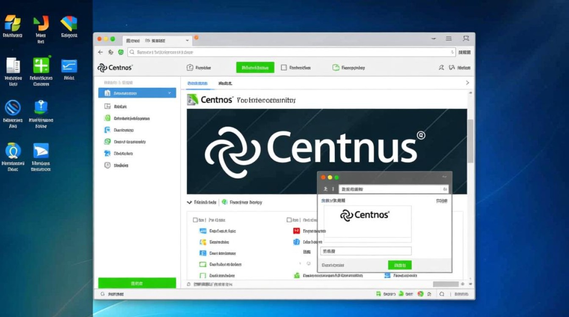Click the Centnos logo in the header
Viewport: 569px width, 317px height.
(x=115, y=68)
